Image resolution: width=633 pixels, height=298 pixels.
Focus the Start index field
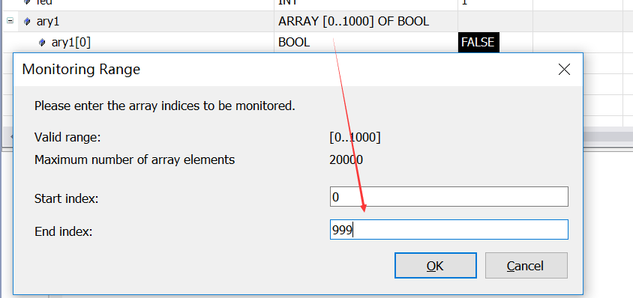(x=449, y=197)
